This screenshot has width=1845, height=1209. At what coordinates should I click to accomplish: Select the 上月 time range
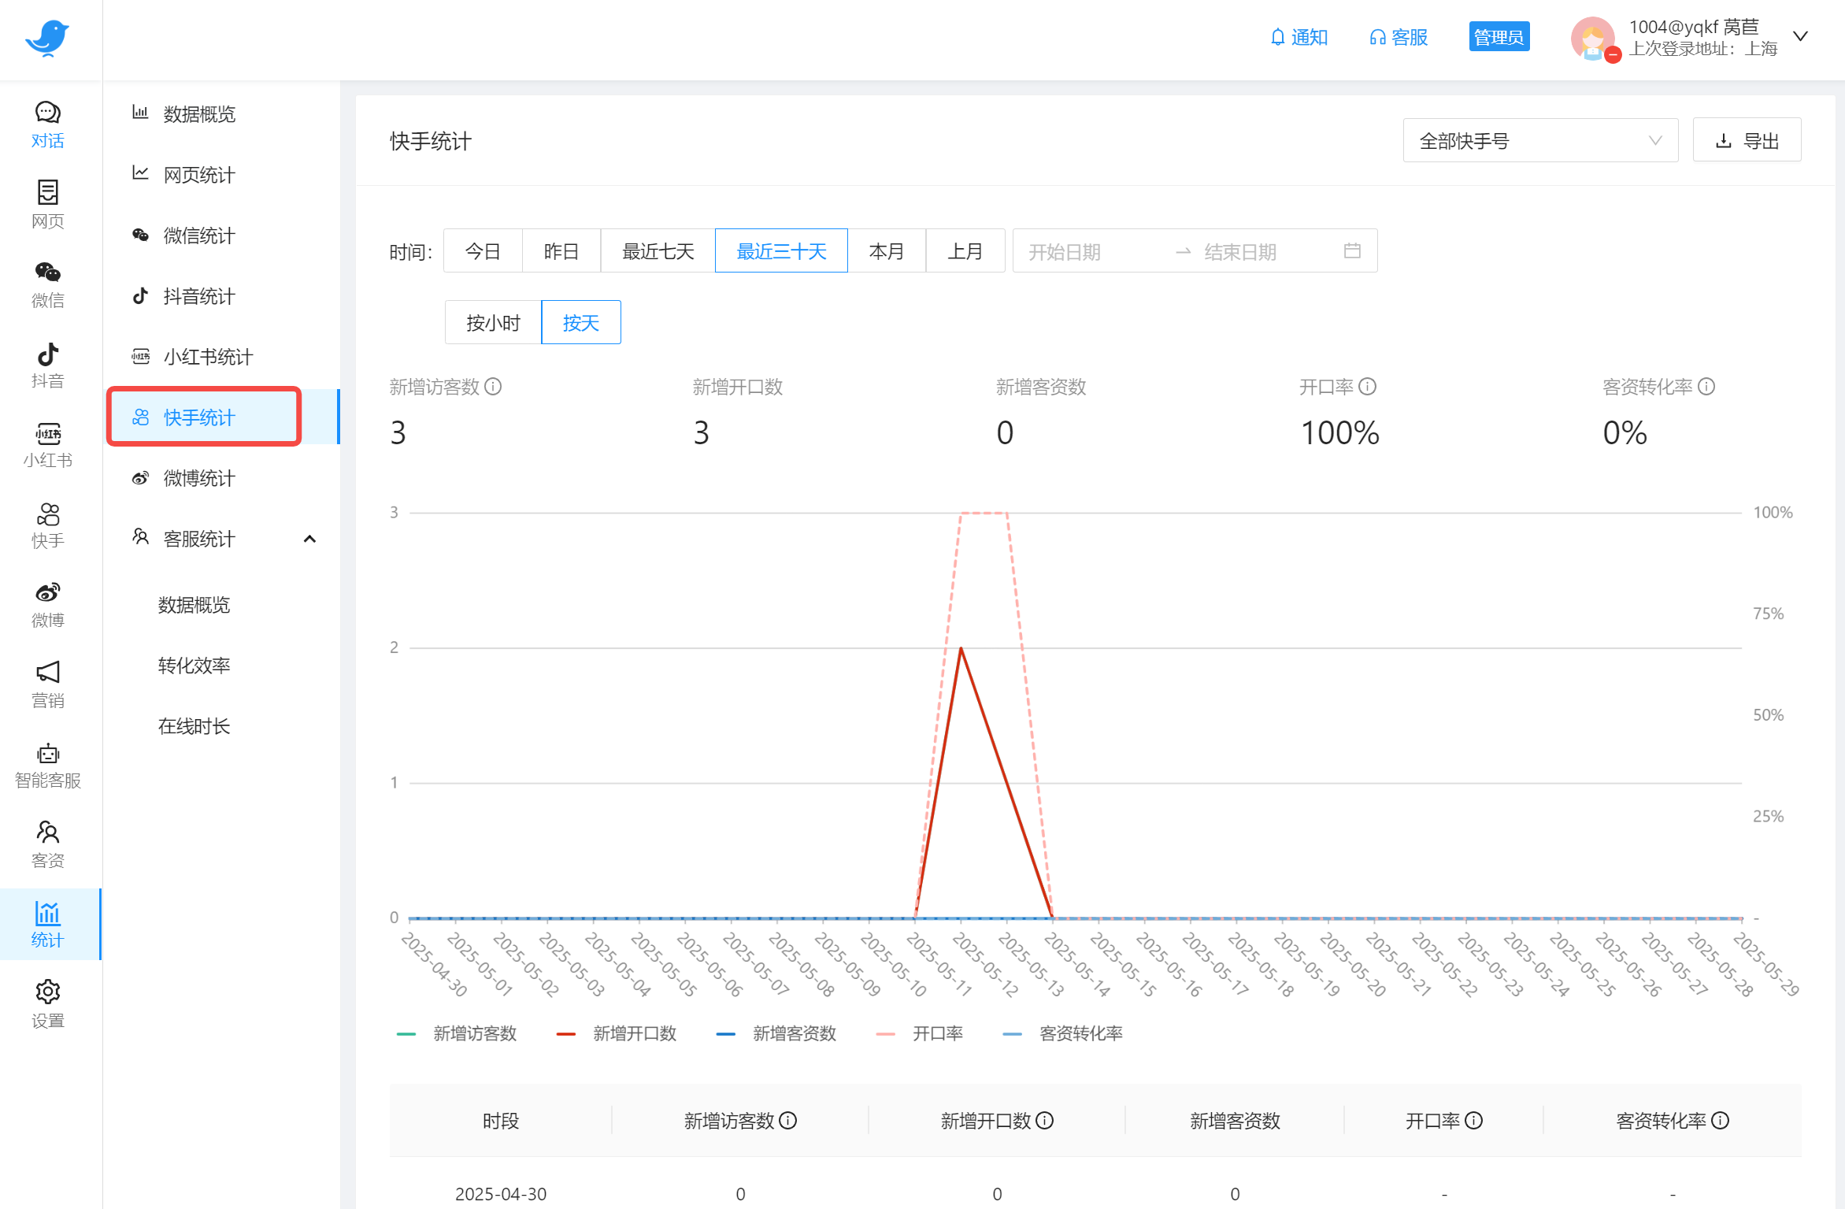[965, 251]
